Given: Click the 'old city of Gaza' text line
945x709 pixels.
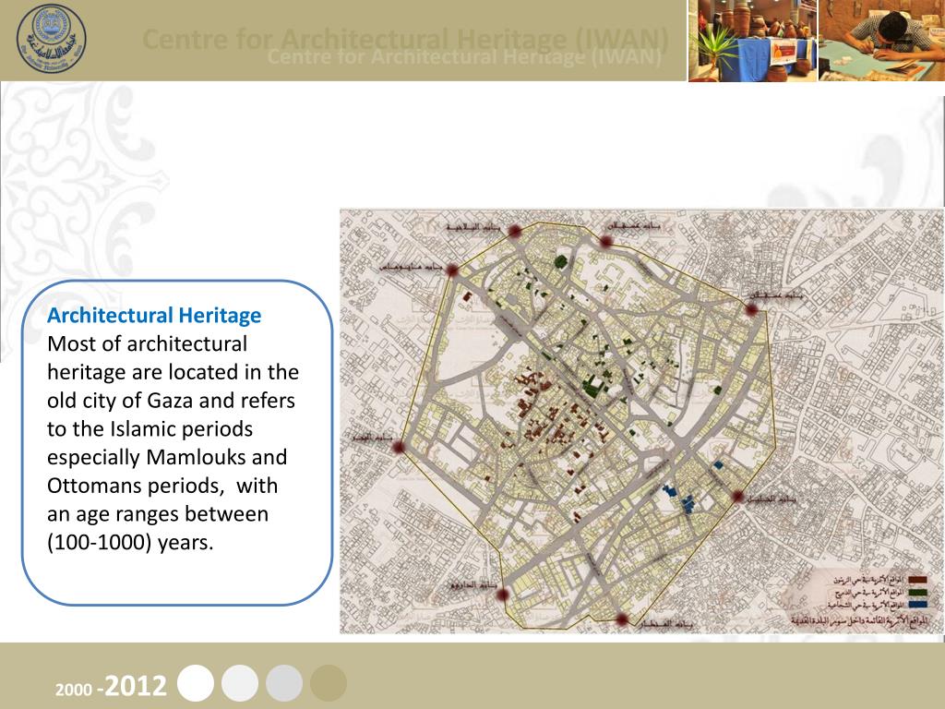Looking at the screenshot, I should tap(171, 401).
